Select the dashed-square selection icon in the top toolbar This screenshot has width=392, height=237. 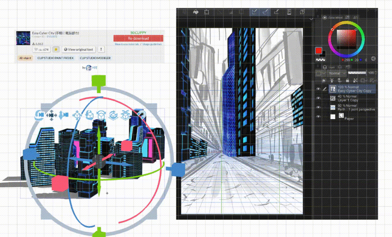(x=207, y=12)
